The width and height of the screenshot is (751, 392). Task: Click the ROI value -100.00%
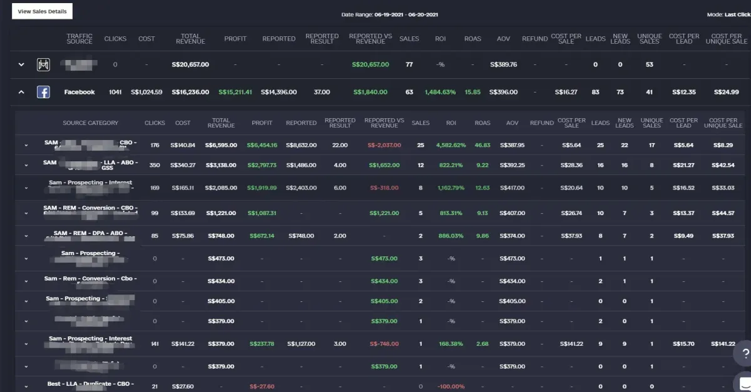point(451,386)
